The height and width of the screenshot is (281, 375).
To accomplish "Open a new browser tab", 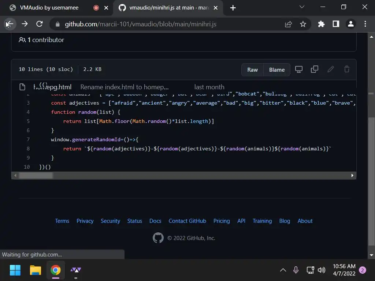I will pos(233,8).
